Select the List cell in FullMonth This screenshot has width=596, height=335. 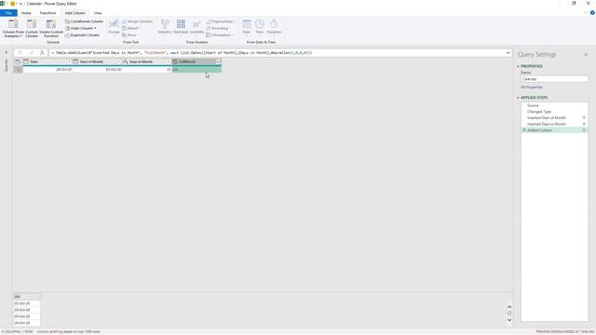(196, 70)
